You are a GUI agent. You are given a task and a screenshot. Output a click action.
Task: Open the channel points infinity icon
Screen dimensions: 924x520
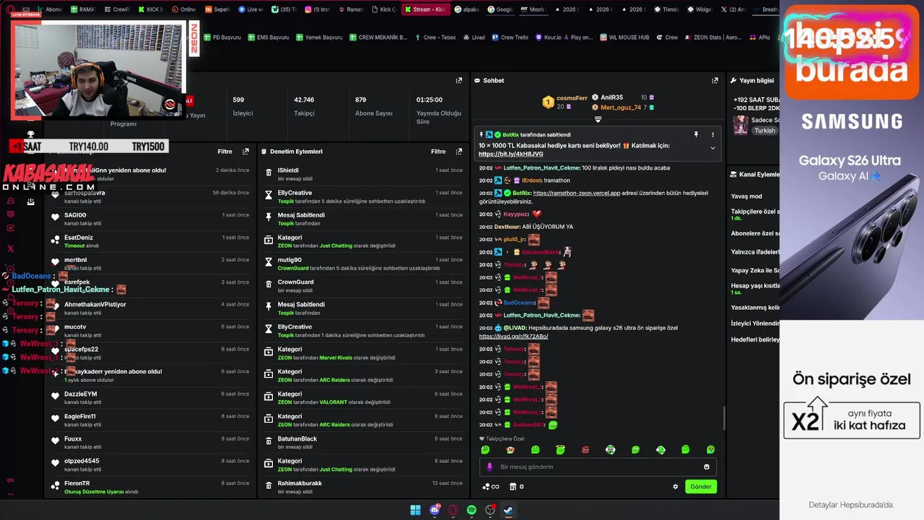491,487
